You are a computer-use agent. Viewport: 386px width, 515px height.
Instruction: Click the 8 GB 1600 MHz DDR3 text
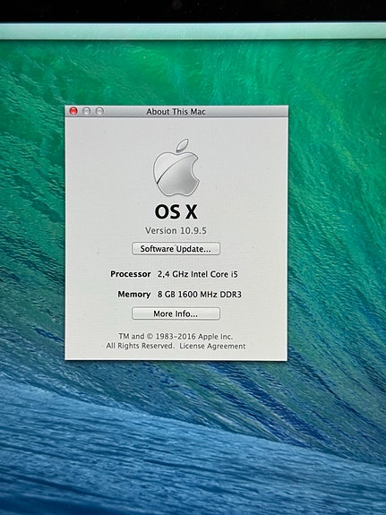[200, 295]
